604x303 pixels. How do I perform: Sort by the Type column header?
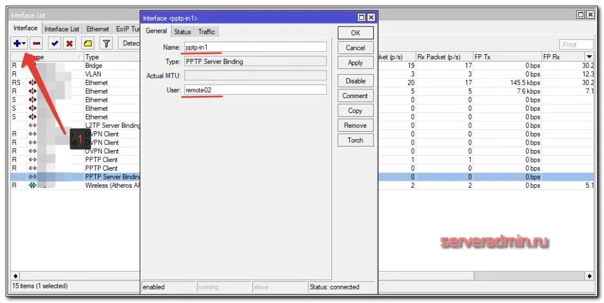coord(111,57)
